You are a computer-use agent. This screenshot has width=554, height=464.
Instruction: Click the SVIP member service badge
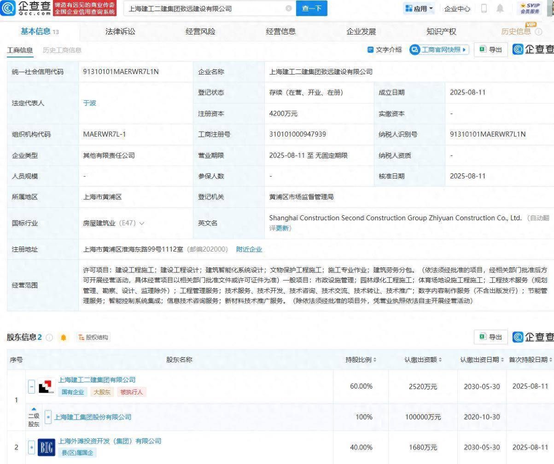tap(530, 8)
